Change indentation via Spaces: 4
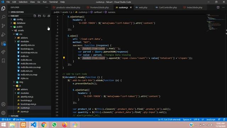 (x=187, y=119)
